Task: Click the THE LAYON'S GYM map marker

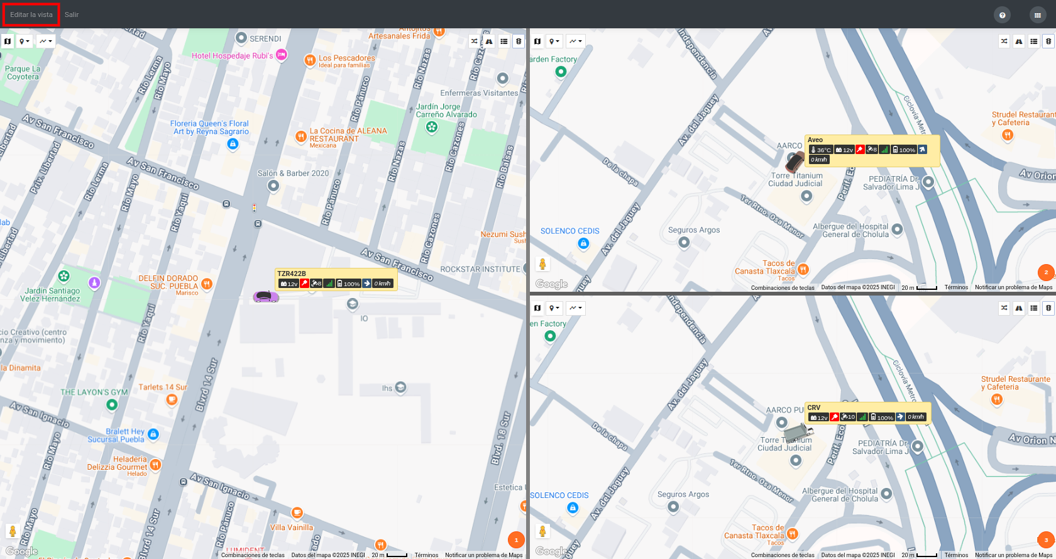Action: (112, 405)
